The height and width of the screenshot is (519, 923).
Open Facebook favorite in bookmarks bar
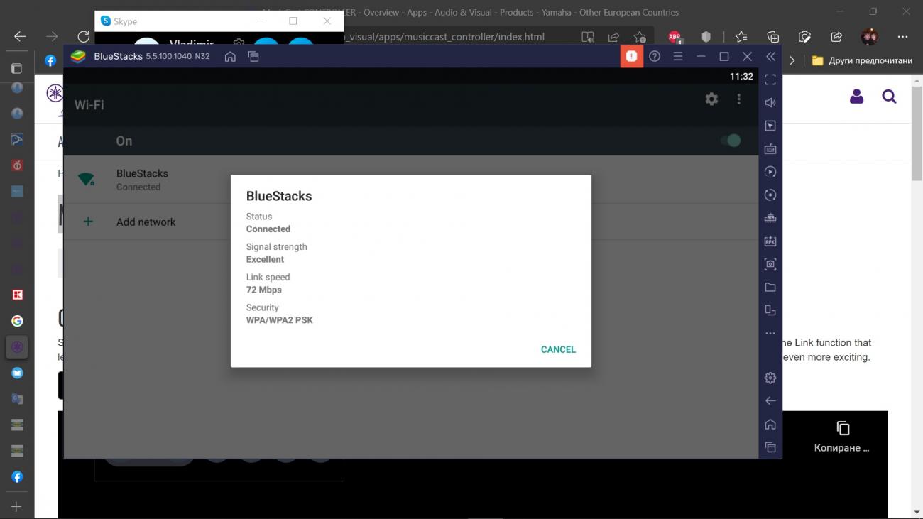pyautogui.click(x=50, y=61)
